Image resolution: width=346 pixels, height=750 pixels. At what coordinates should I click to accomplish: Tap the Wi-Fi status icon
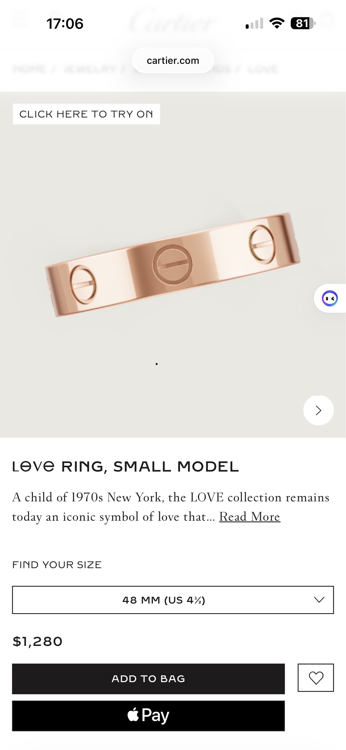(x=277, y=23)
